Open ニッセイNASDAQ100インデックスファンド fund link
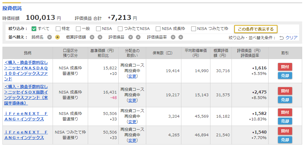The image size is (304, 147). coord(26,71)
